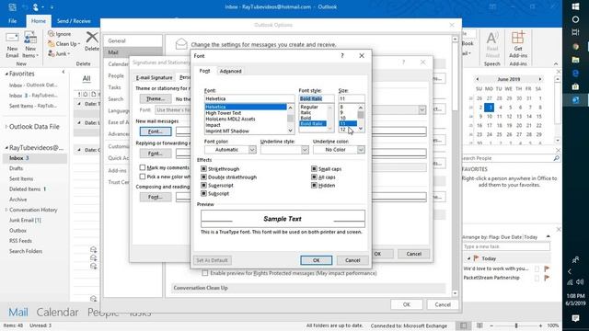
Task: Collapse the RayTubevideos account folder tree
Action: click(6, 148)
